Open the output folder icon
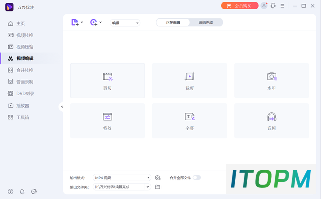The image size is (321, 199). [x=158, y=187]
